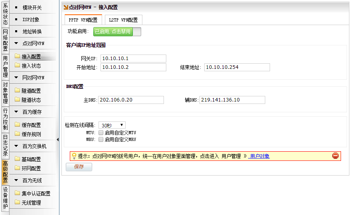Screen dimensions: 351x215
Task: Click the folder icon beside 无线管理
Action: (x=17, y=203)
